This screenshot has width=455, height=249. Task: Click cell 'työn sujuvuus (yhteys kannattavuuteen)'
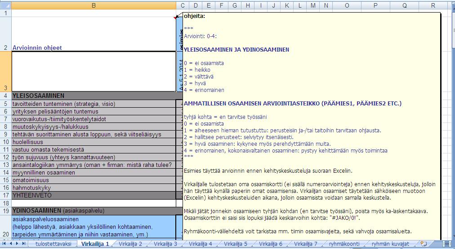click(x=94, y=157)
